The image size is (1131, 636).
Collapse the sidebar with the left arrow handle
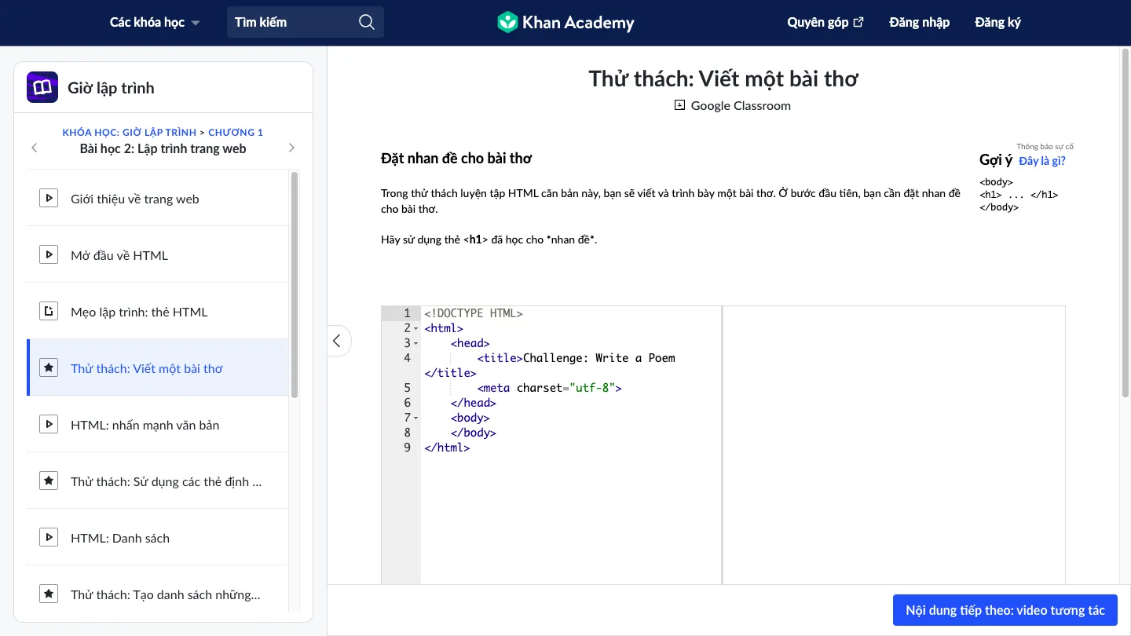point(338,341)
